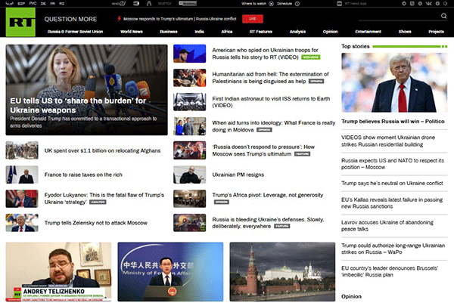
Task: Click the play icon beside Where to watch
Action: [x=272, y=4]
